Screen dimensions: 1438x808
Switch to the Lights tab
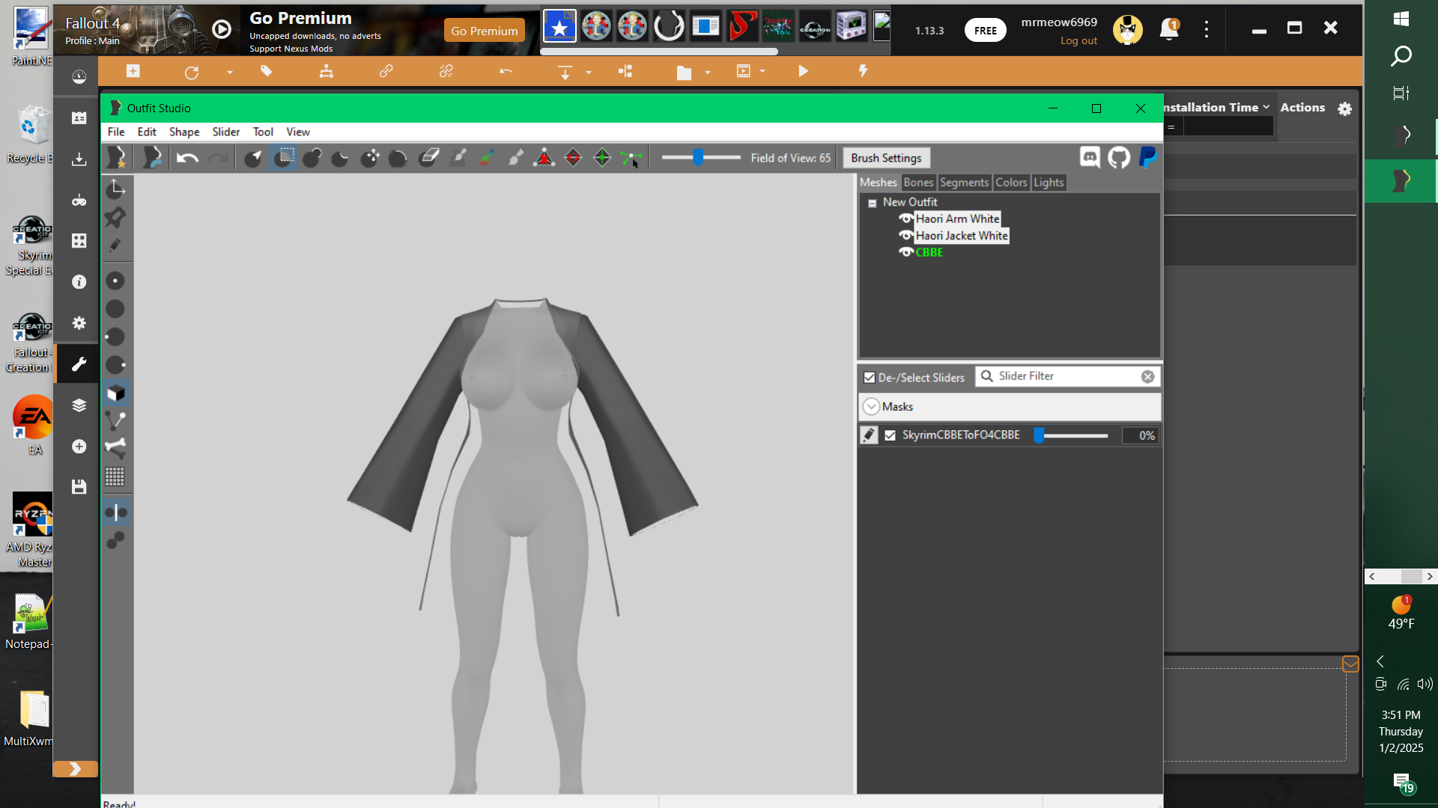pos(1049,182)
